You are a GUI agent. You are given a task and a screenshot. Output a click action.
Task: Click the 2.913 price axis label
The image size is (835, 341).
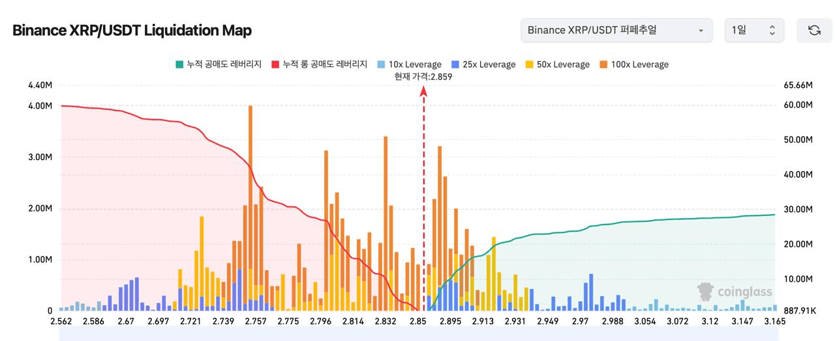tap(483, 321)
